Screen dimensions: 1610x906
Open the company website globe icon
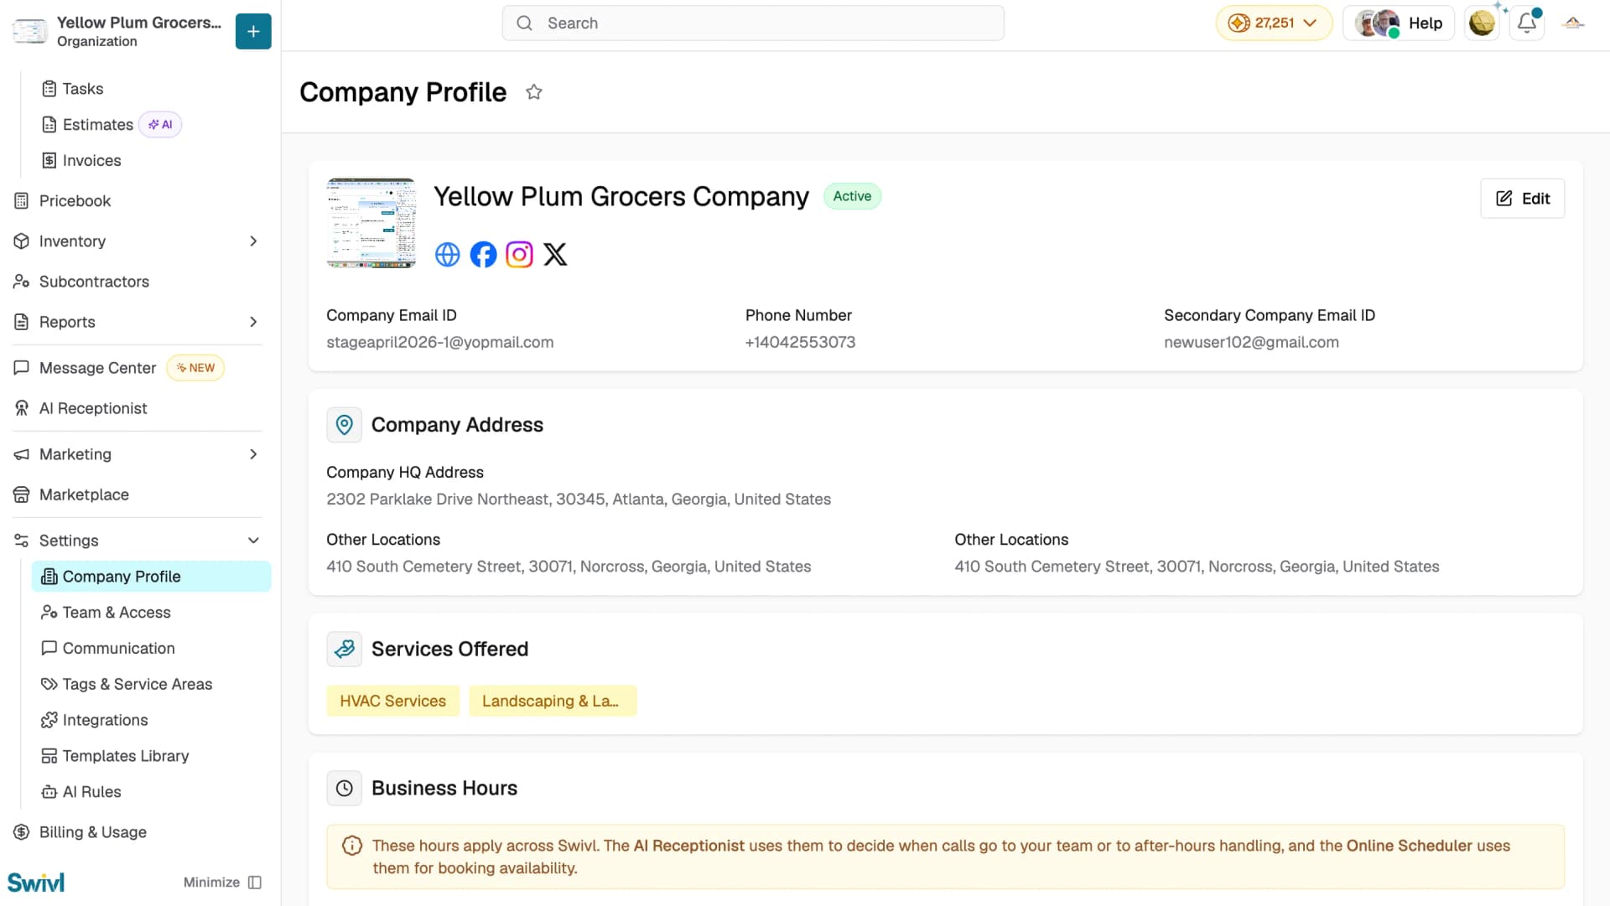(x=448, y=254)
